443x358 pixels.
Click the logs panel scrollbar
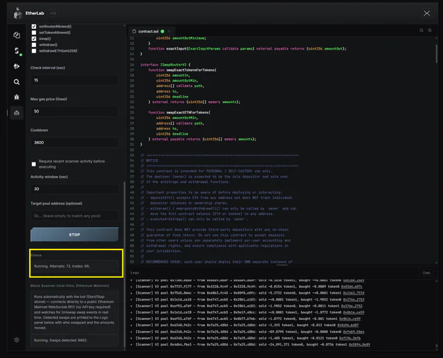click(x=437, y=346)
